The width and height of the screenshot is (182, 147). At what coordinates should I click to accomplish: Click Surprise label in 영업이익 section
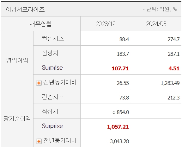52,67
